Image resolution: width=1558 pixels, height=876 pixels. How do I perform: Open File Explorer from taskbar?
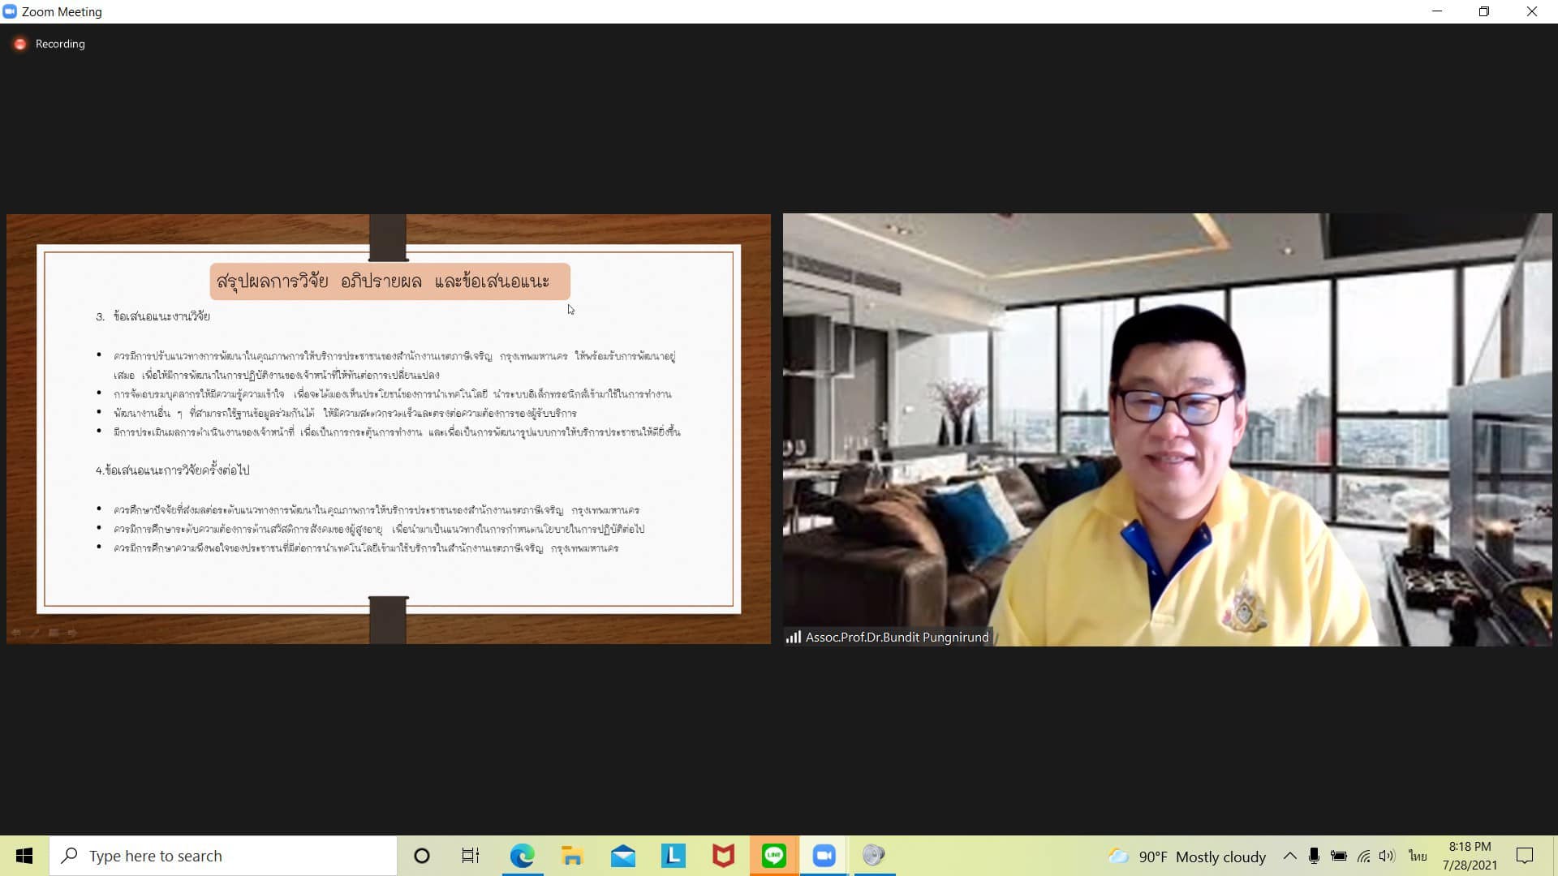(x=572, y=856)
